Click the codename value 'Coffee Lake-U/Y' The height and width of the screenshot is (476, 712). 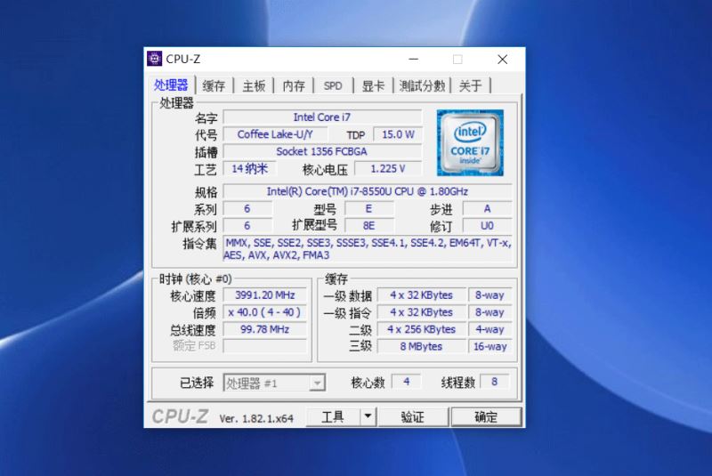click(x=275, y=134)
